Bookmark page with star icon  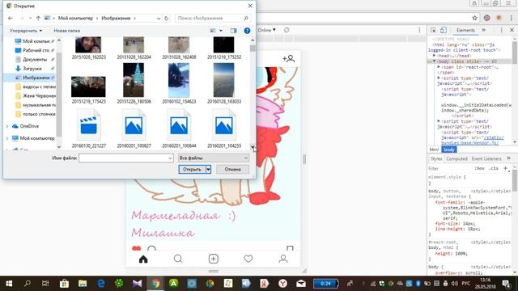tap(475, 18)
